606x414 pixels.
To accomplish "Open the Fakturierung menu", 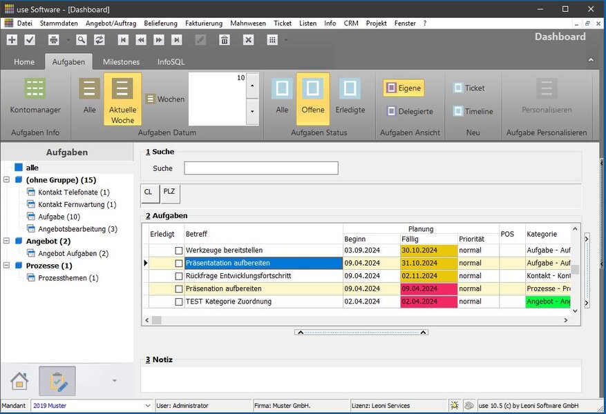I will 204,23.
